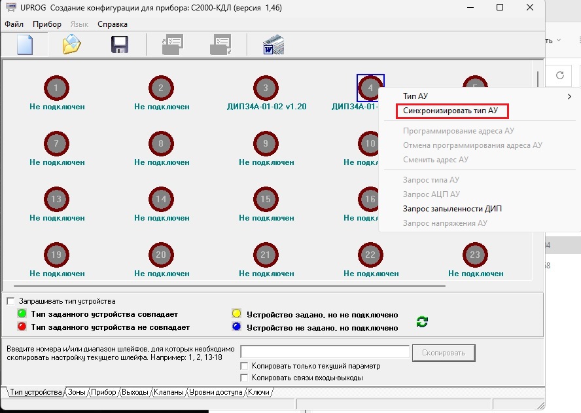The image size is (581, 413).
Task: Click the horizontal scrollbar under device grid
Action: (x=230, y=286)
